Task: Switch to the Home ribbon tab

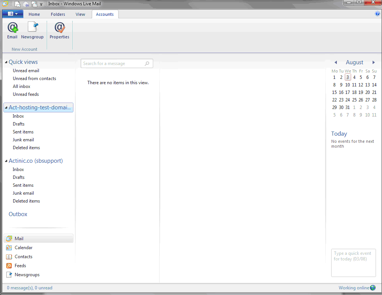Action: (x=34, y=14)
